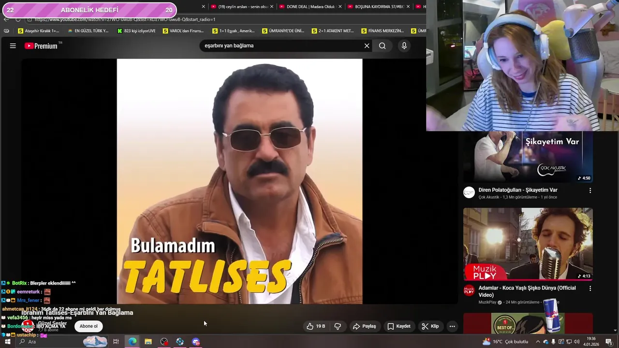Subscribe with the Abone ol button
This screenshot has width=619, height=348.
pos(88,326)
